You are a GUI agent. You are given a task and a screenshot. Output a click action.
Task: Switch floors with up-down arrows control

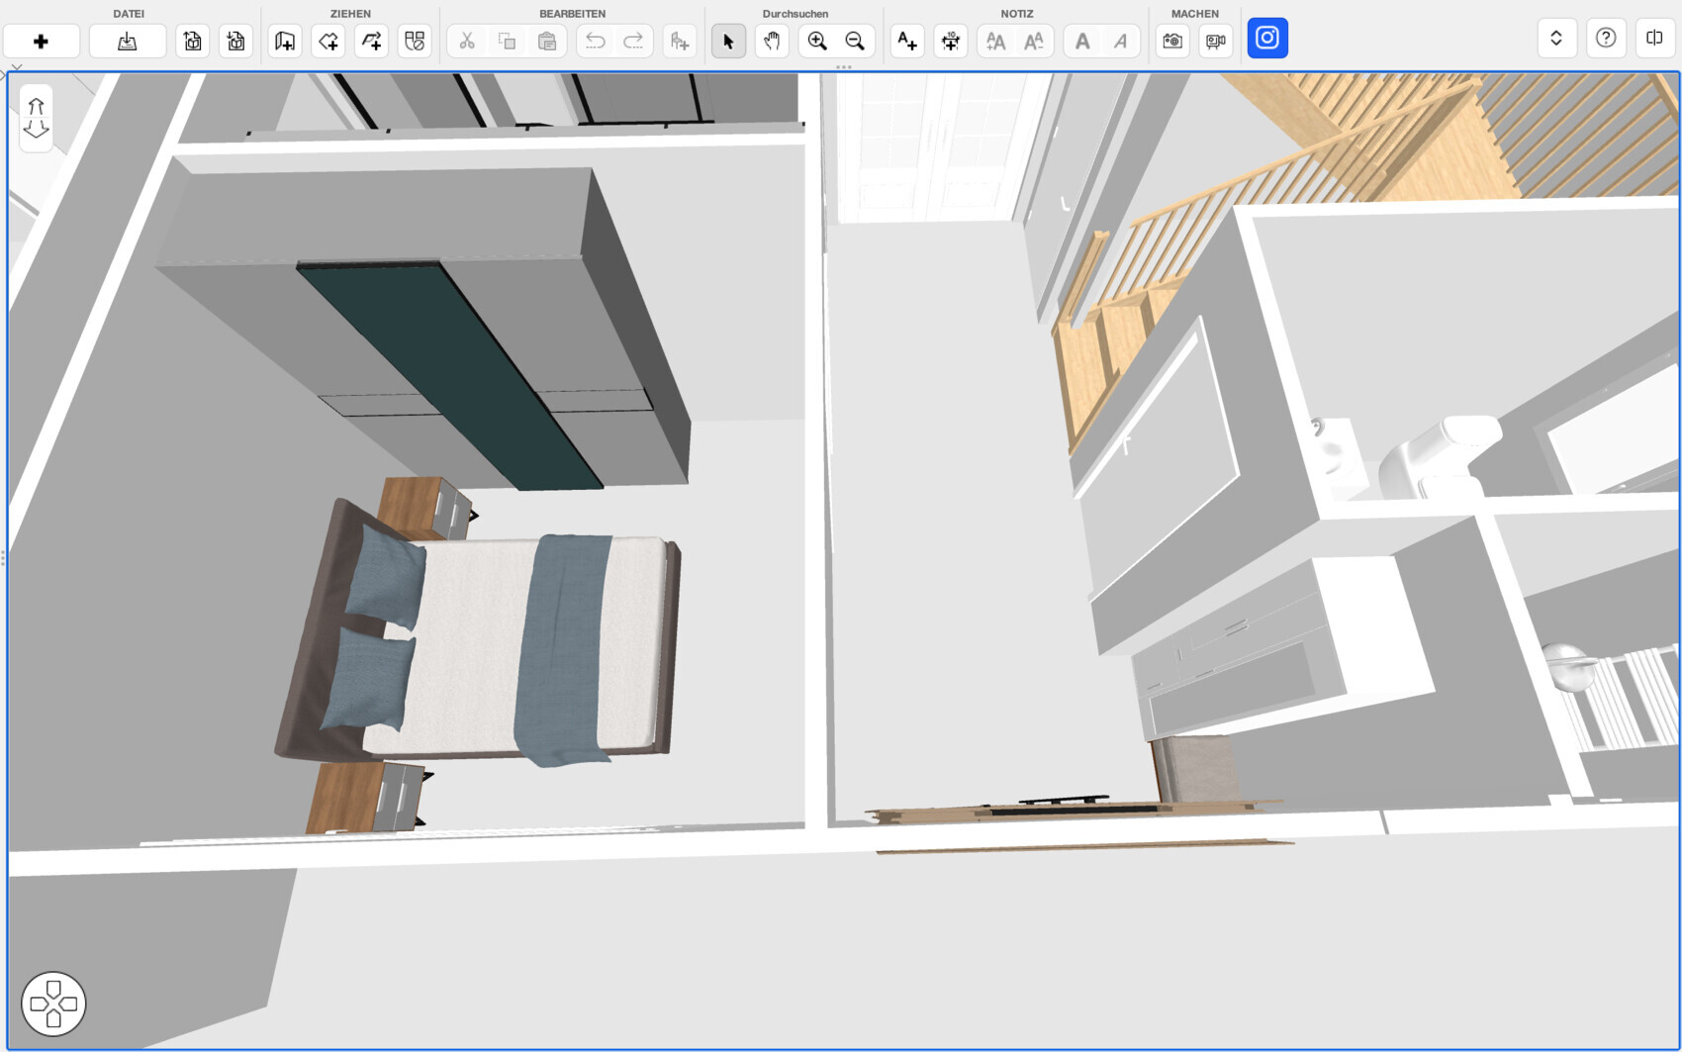(x=37, y=118)
